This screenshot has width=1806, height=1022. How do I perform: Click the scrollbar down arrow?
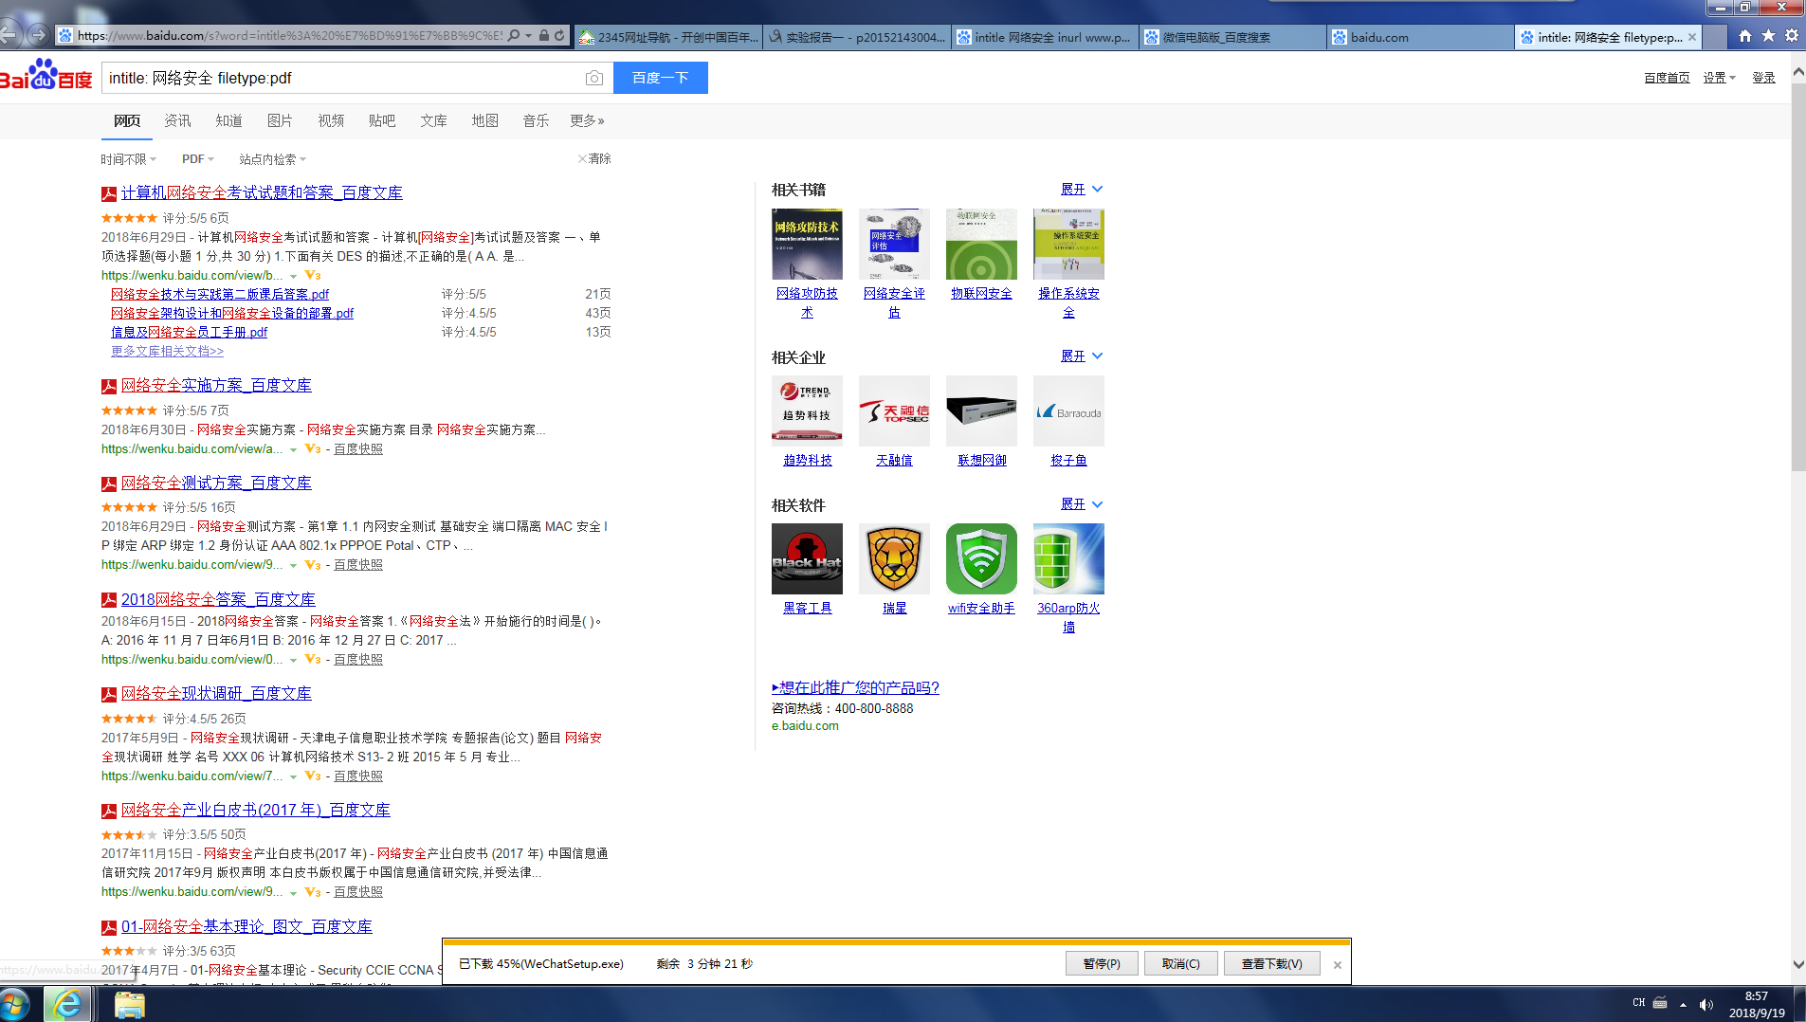1798,965
